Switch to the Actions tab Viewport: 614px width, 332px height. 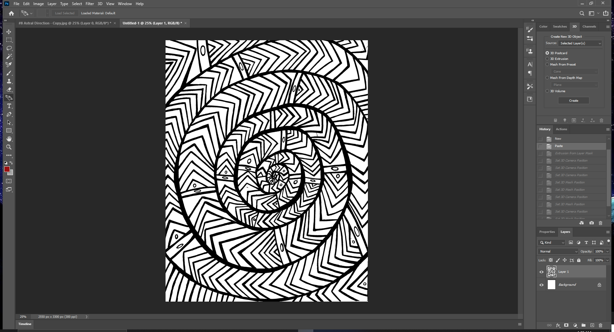click(561, 129)
